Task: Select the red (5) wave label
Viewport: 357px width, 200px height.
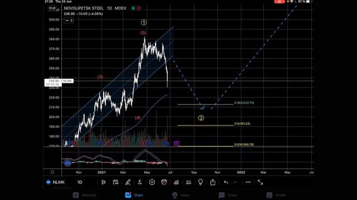Action: (143, 33)
